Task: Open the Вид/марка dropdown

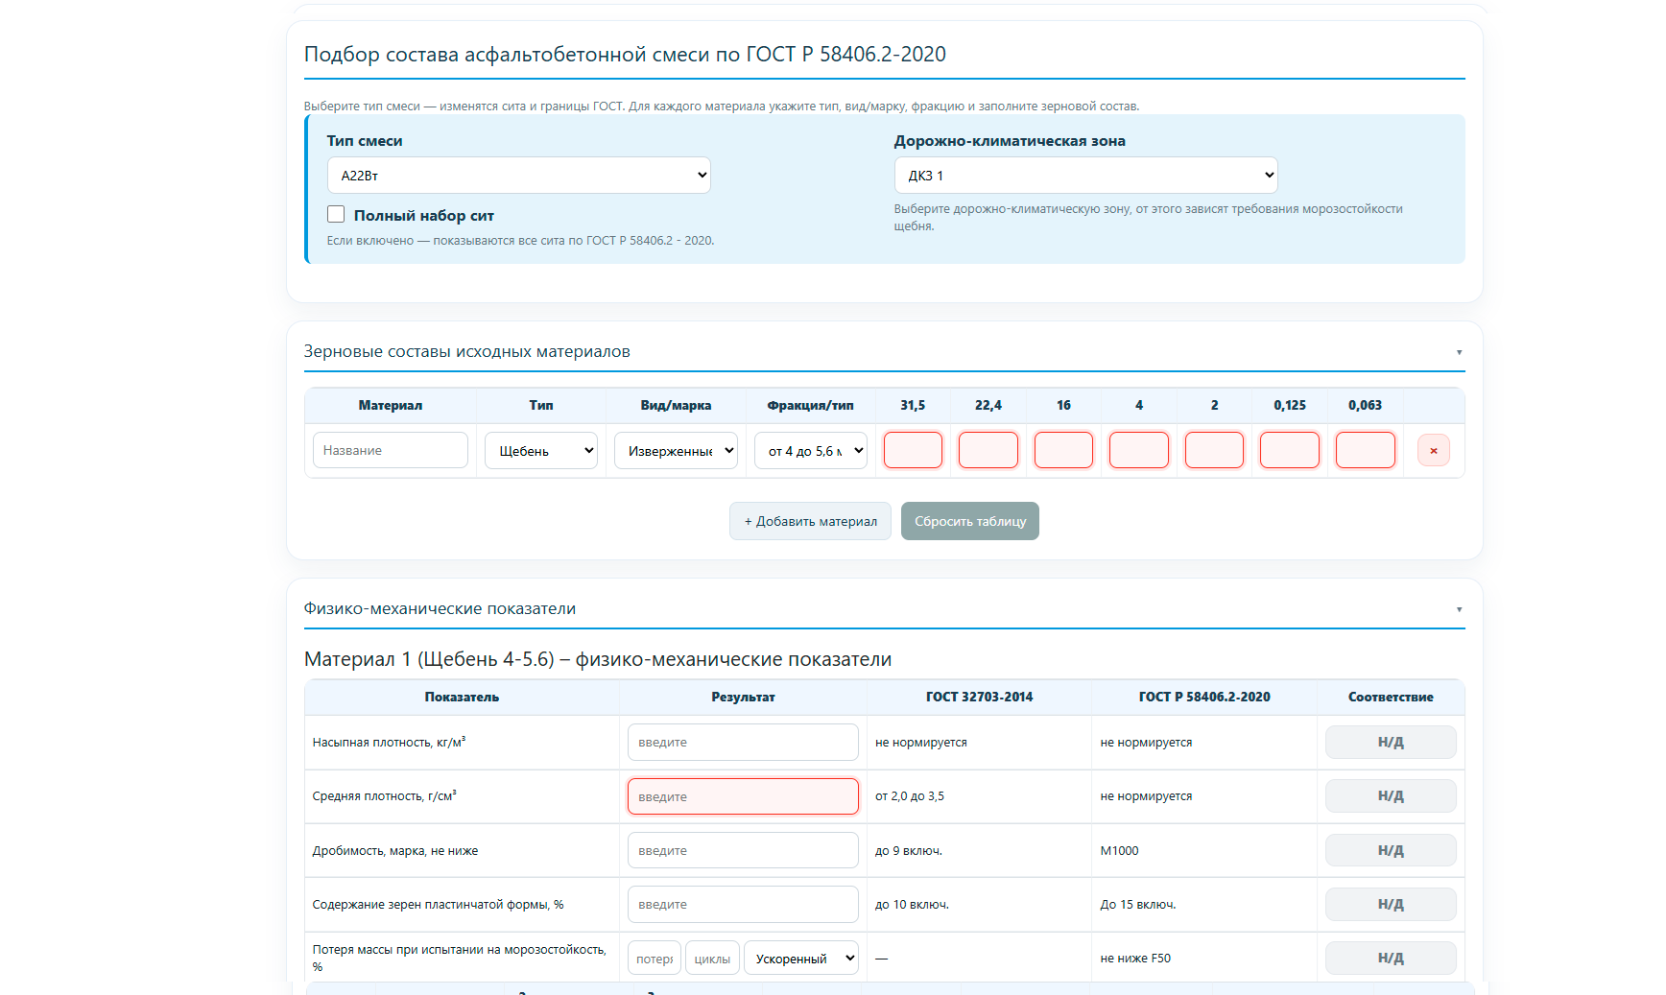Action: tap(676, 451)
